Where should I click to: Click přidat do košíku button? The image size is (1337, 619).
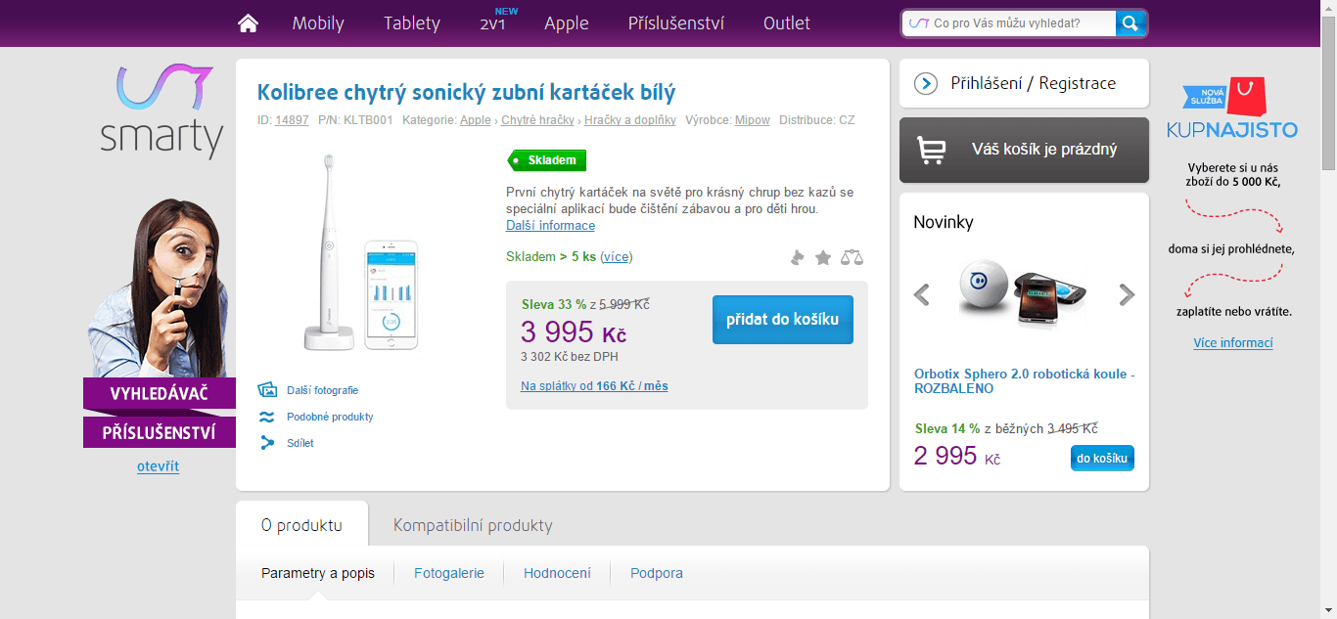point(783,320)
